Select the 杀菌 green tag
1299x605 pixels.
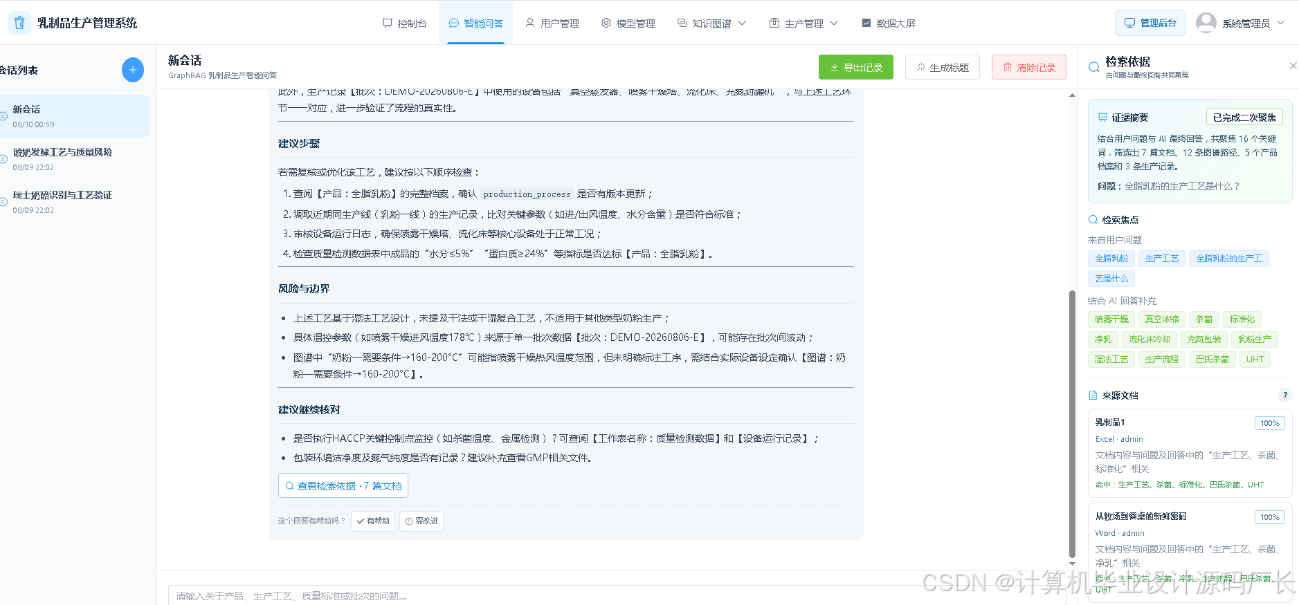pos(1204,319)
